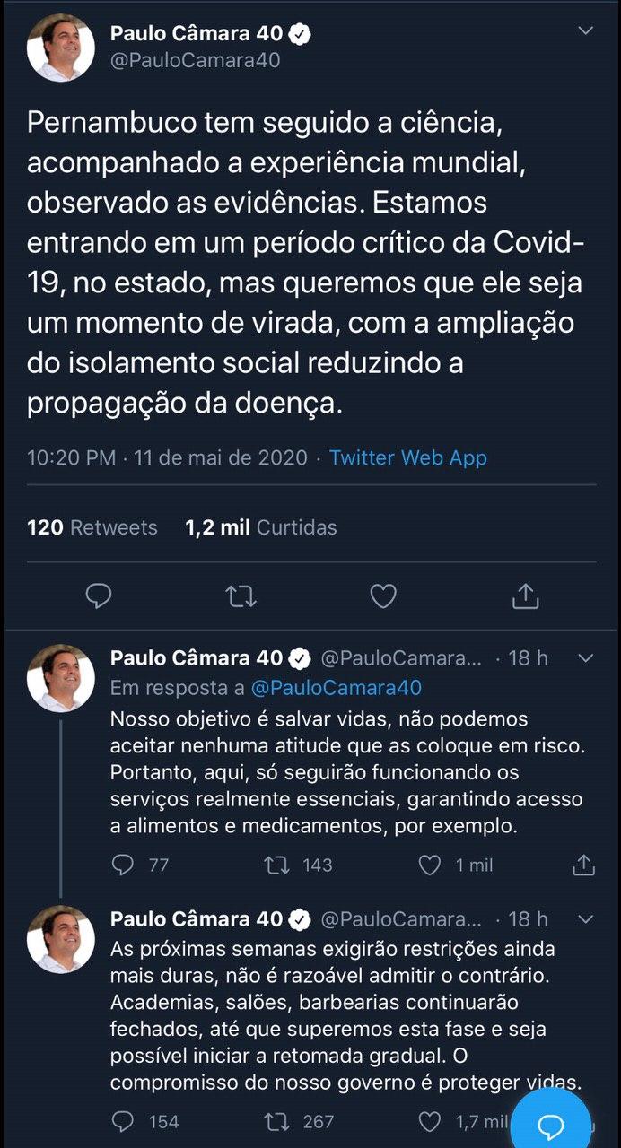View the 1,2 mil Curtidas list
621x1148 pixels.
tap(260, 527)
